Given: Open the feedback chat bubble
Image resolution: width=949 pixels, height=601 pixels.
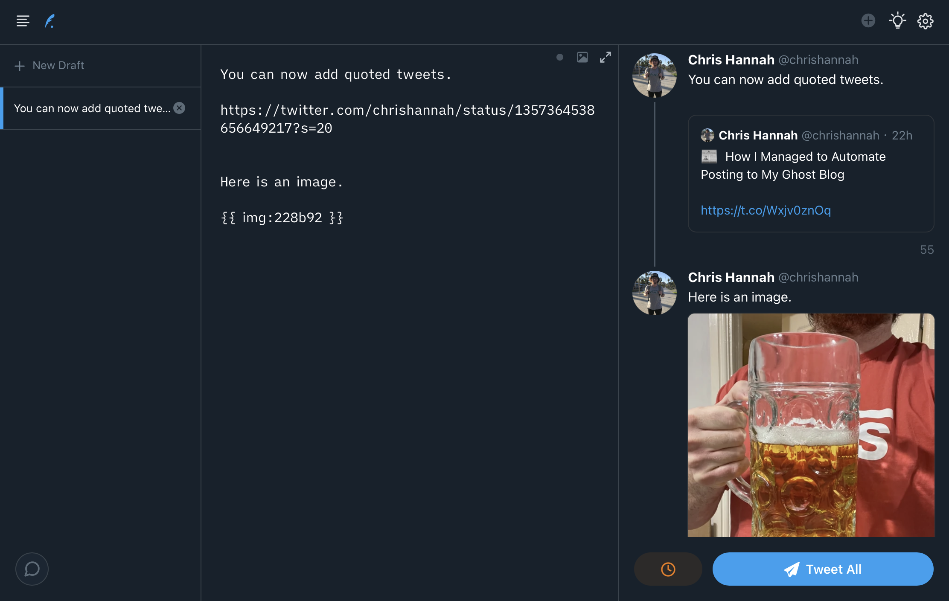Looking at the screenshot, I should (x=32, y=569).
